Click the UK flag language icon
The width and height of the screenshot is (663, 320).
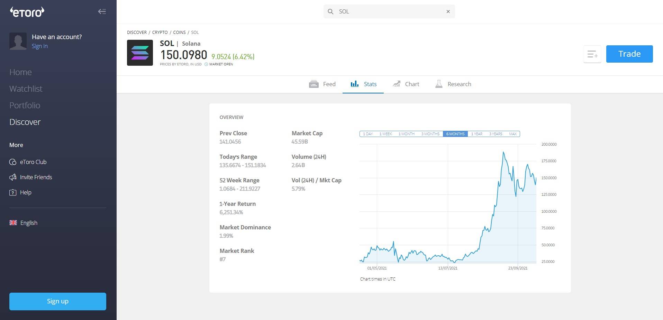tap(13, 223)
